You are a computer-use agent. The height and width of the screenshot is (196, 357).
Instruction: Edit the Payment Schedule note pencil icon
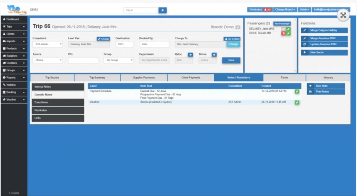297,91
